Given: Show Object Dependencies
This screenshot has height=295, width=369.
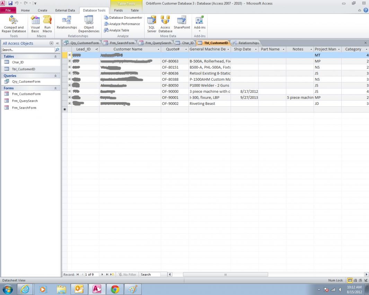Looking at the screenshot, I should coord(89,24).
